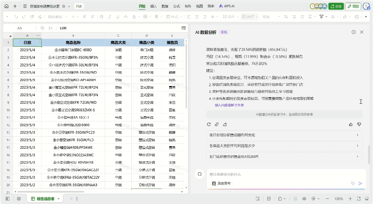Image resolution: width=373 pixels, height=204 pixels.
Task: Align text right
Action: coord(205,17)
